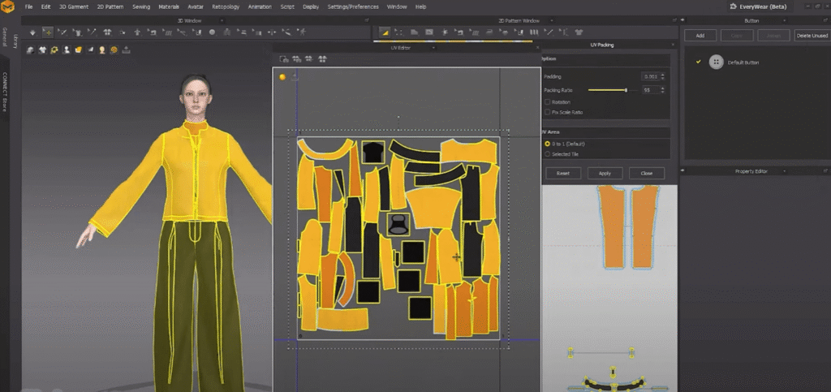Click the Apply button in UV Packing
Screen dimensions: 831x392
point(605,173)
